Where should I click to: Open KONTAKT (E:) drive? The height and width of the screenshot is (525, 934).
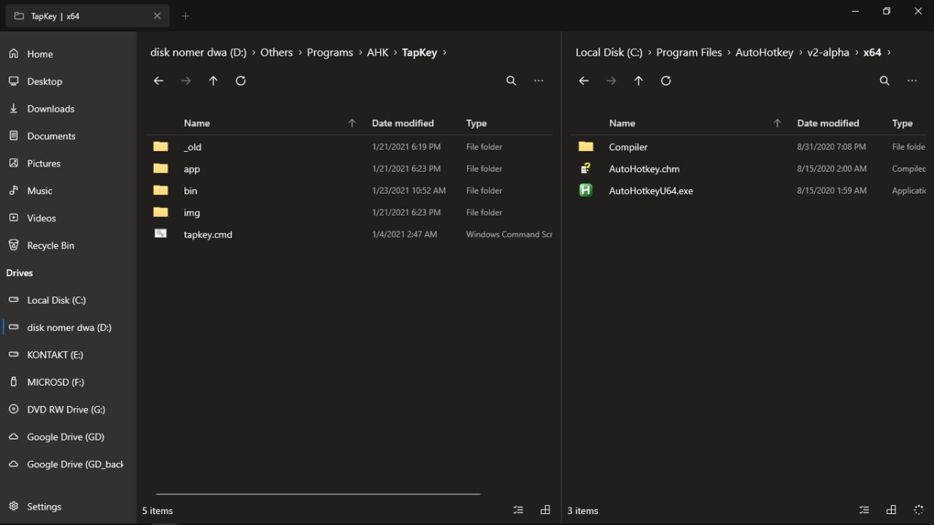69,355
